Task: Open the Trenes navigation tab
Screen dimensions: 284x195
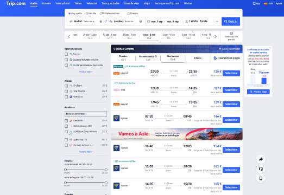Action: click(x=78, y=3)
